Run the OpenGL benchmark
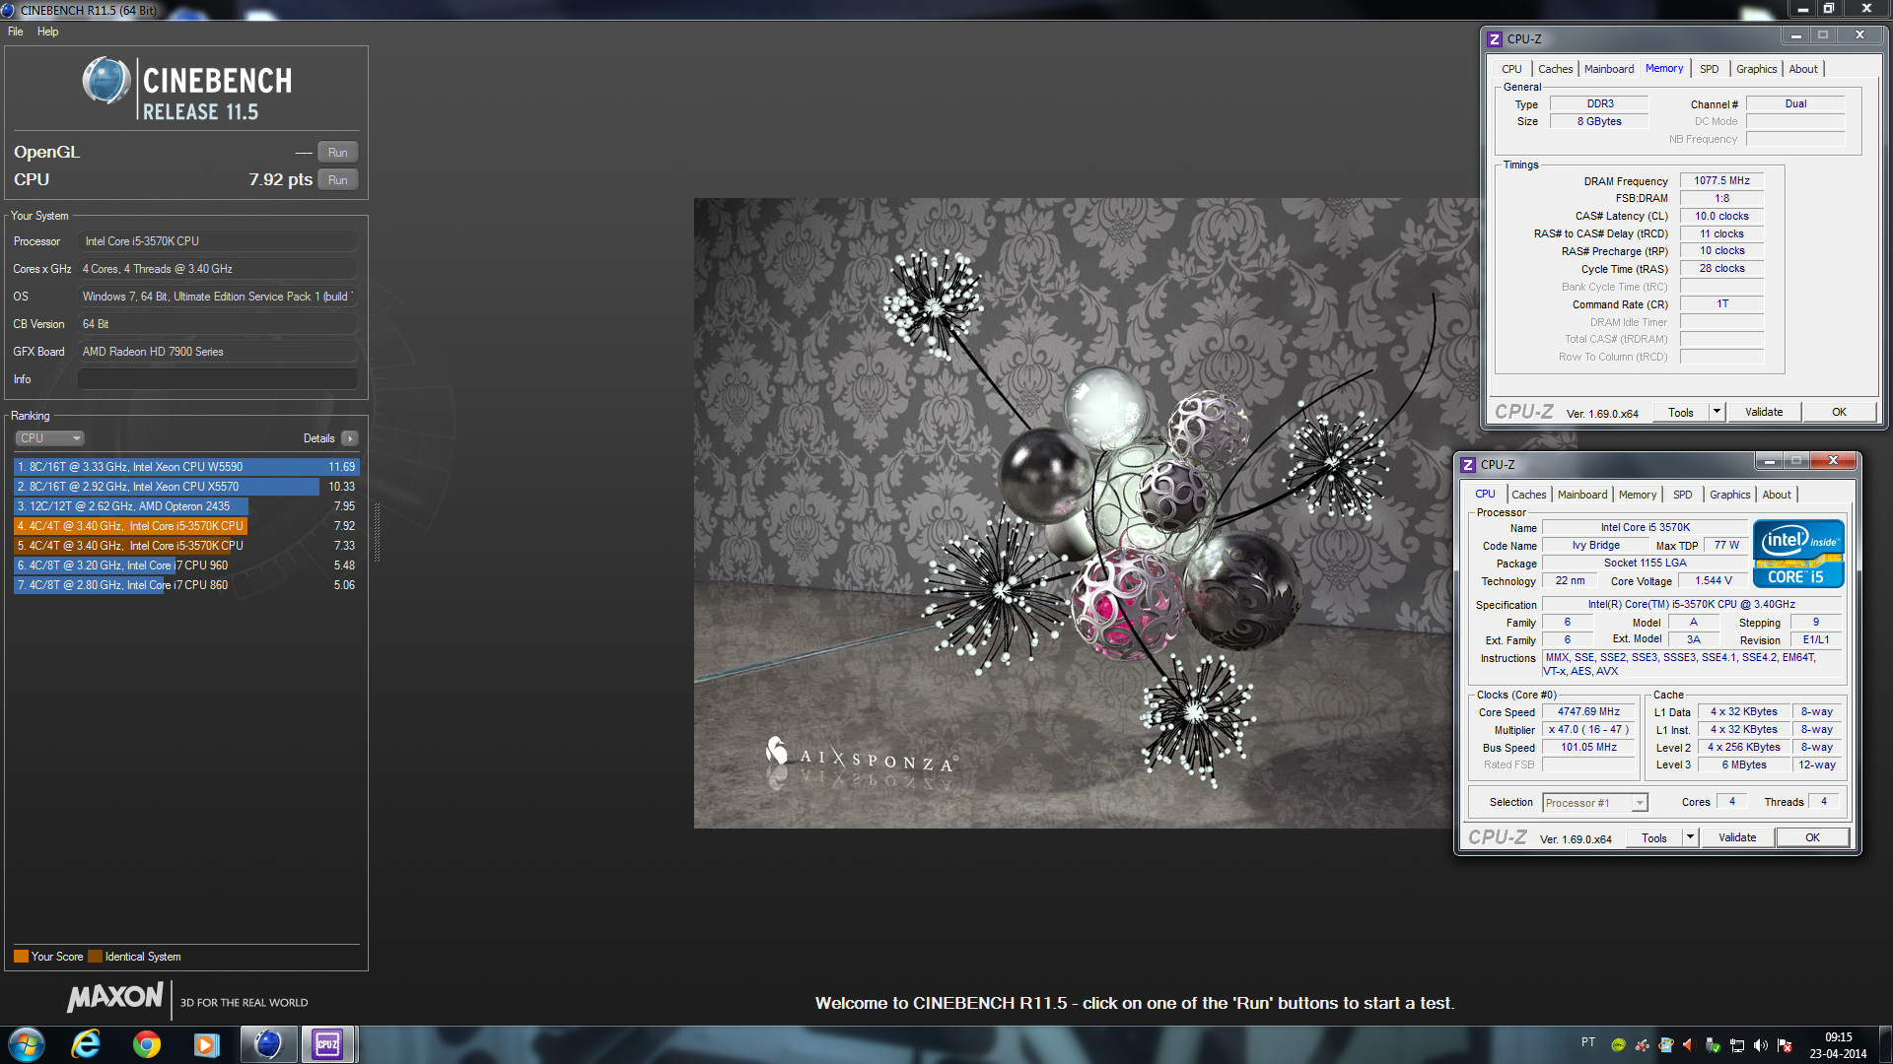1893x1064 pixels. point(337,153)
